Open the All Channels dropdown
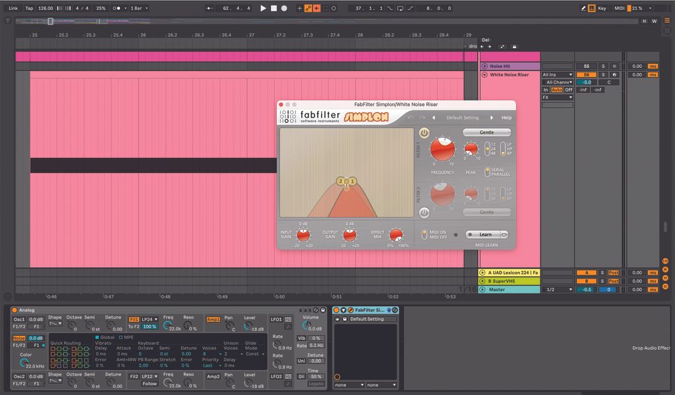The width and height of the screenshot is (675, 395). point(558,82)
